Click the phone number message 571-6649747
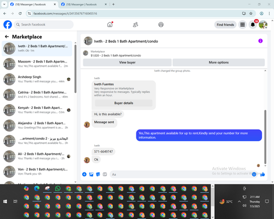The width and height of the screenshot is (274, 219). pos(104,152)
